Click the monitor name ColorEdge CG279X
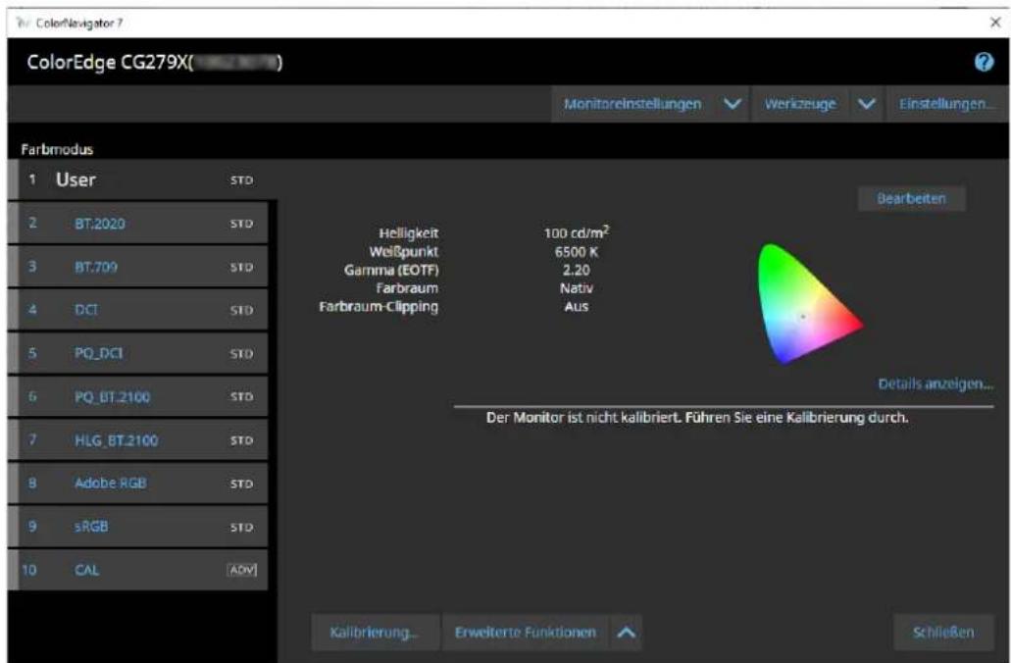 tap(155, 63)
